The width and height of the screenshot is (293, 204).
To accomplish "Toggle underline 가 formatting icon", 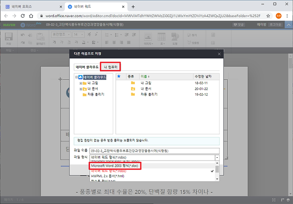I will point(69,42).
